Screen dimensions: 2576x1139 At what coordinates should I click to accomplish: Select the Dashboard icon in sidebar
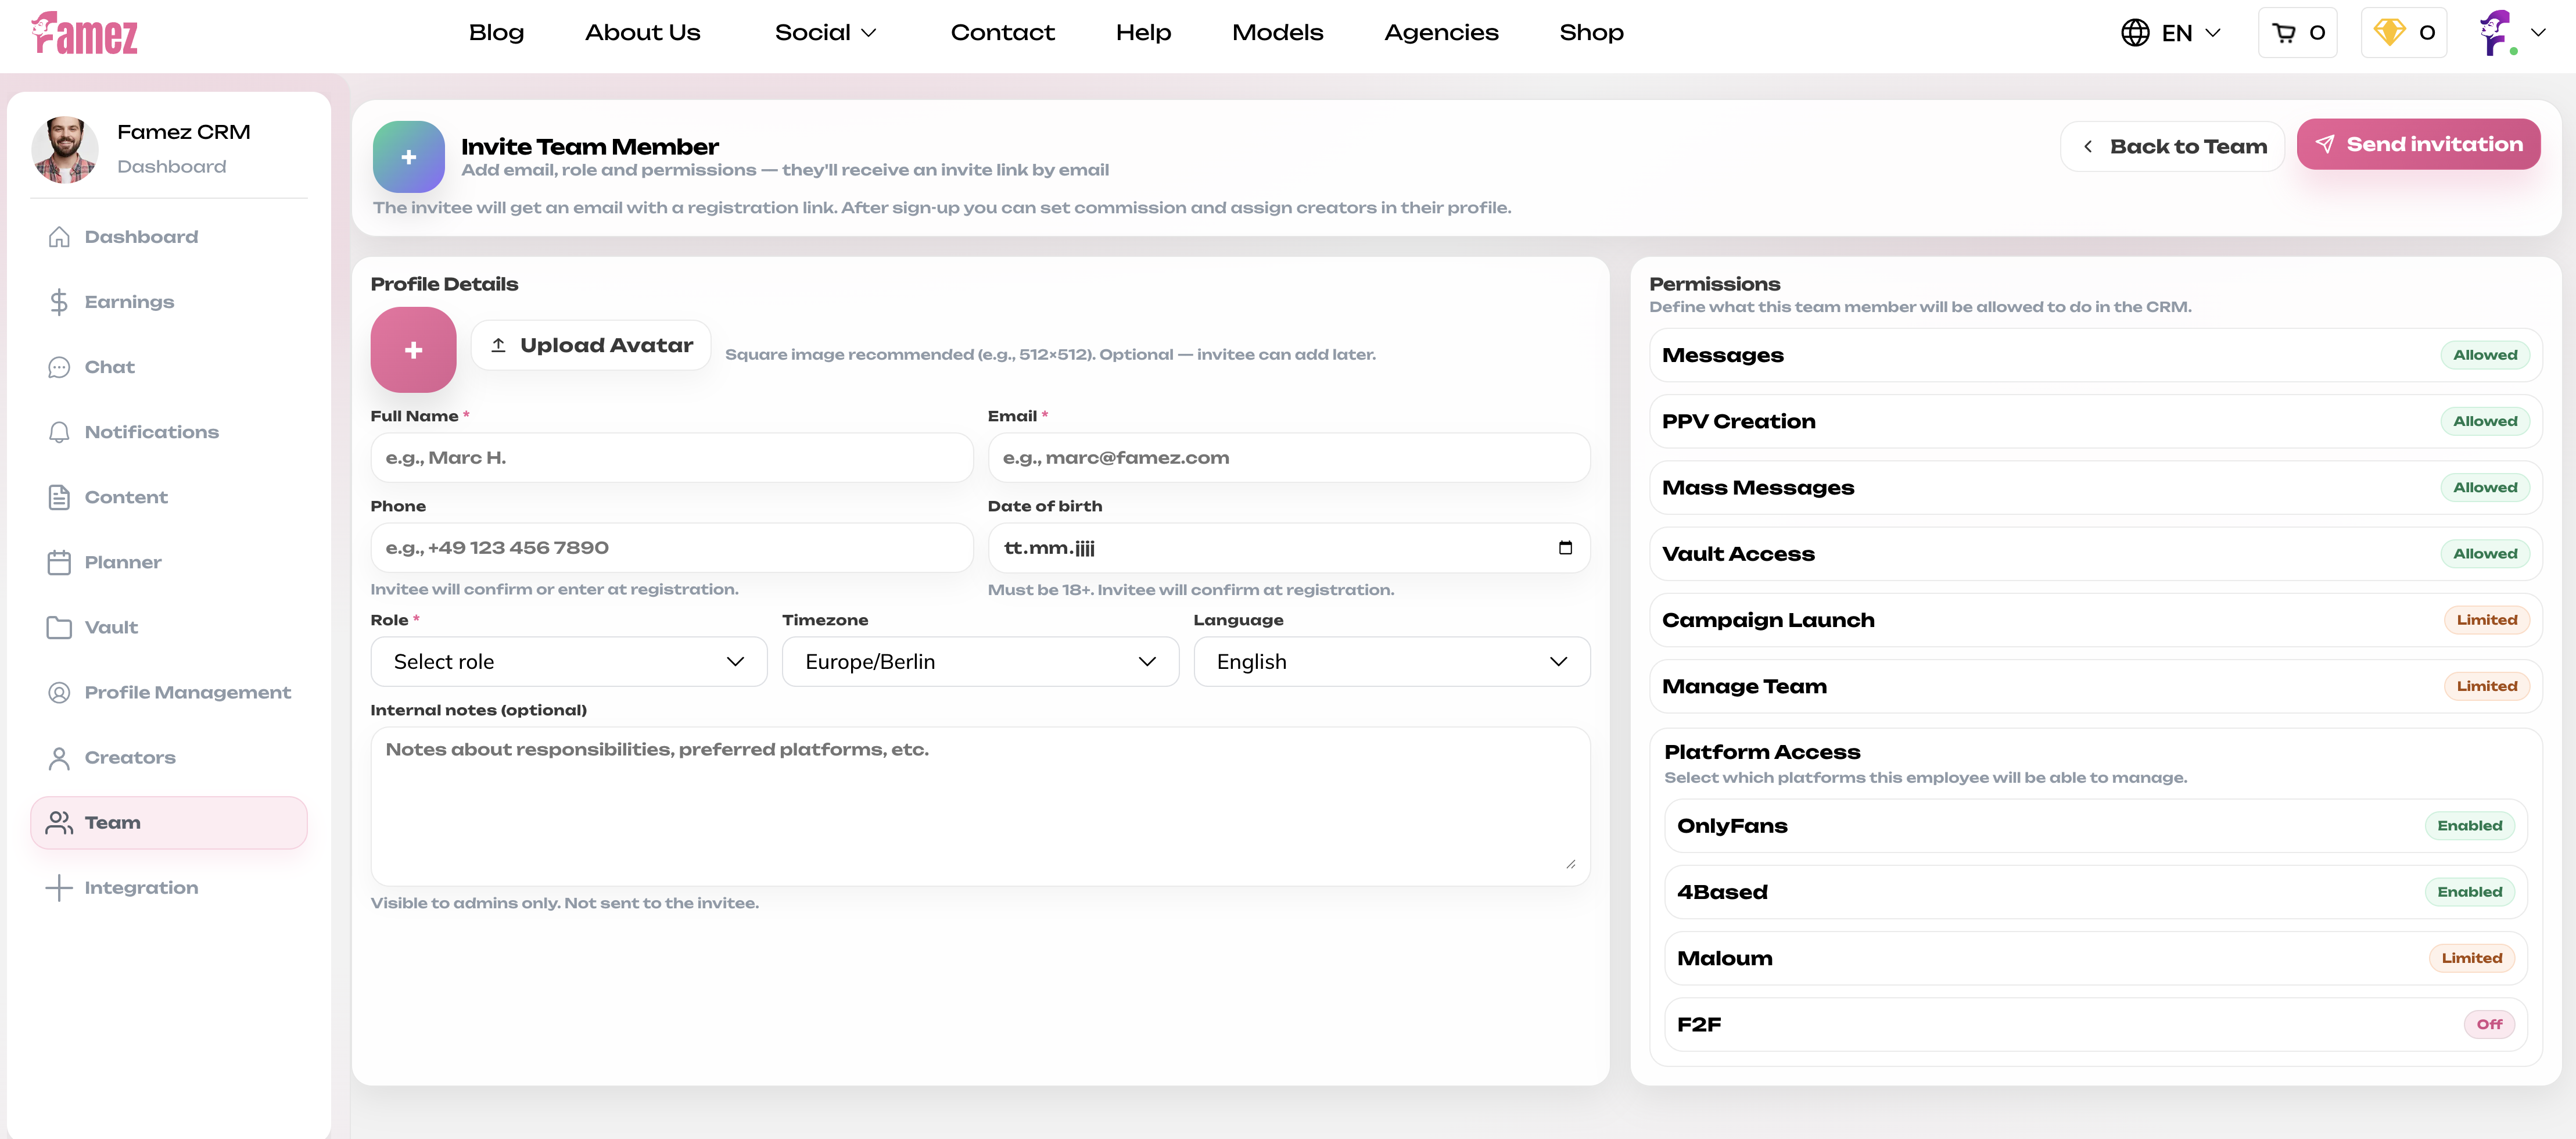point(58,236)
